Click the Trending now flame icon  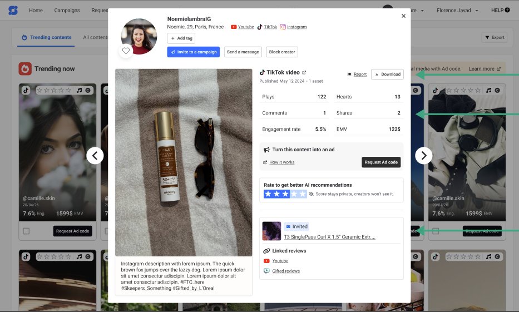pyautogui.click(x=25, y=69)
